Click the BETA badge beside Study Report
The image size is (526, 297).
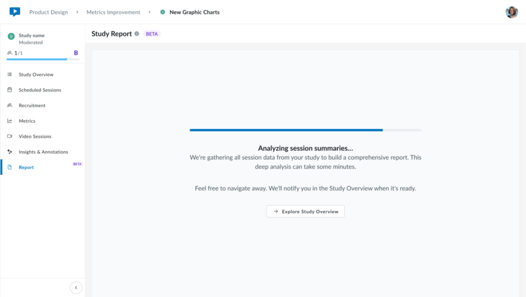(x=152, y=33)
